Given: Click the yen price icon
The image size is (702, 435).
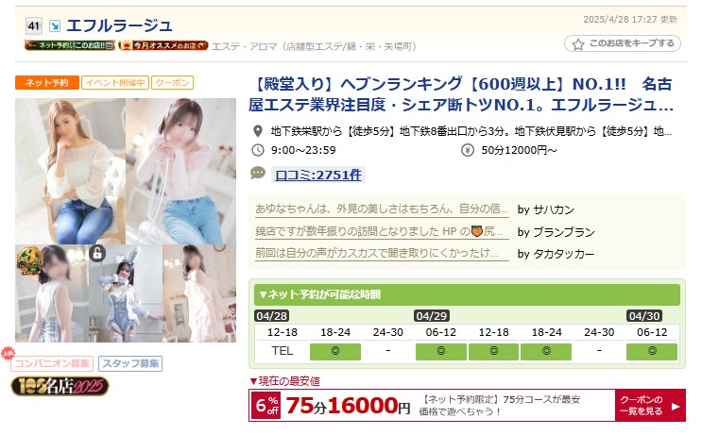Looking at the screenshot, I should (468, 150).
